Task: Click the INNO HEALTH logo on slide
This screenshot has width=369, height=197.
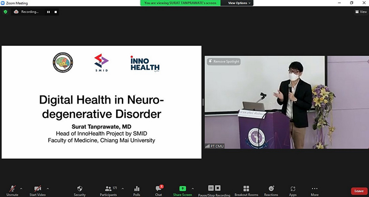Action: (x=145, y=63)
